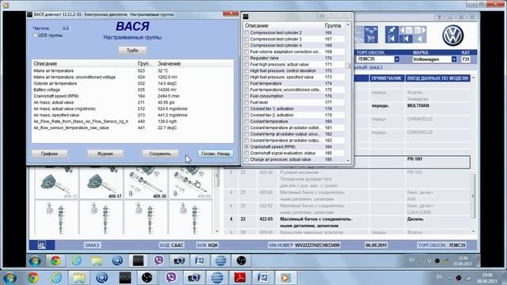The image size is (507, 285).
Task: Click the БОД CAAC status entry
Action: (171, 245)
